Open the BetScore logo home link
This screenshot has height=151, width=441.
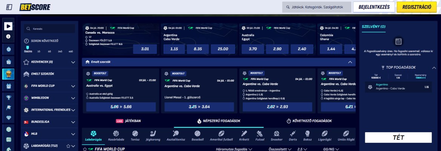click(x=35, y=7)
